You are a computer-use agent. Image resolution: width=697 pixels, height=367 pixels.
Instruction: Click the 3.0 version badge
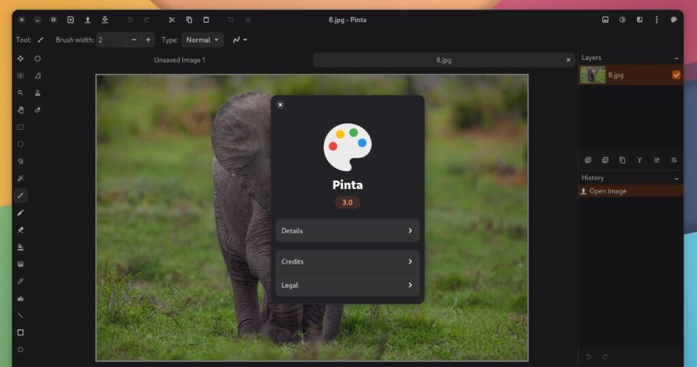[347, 203]
